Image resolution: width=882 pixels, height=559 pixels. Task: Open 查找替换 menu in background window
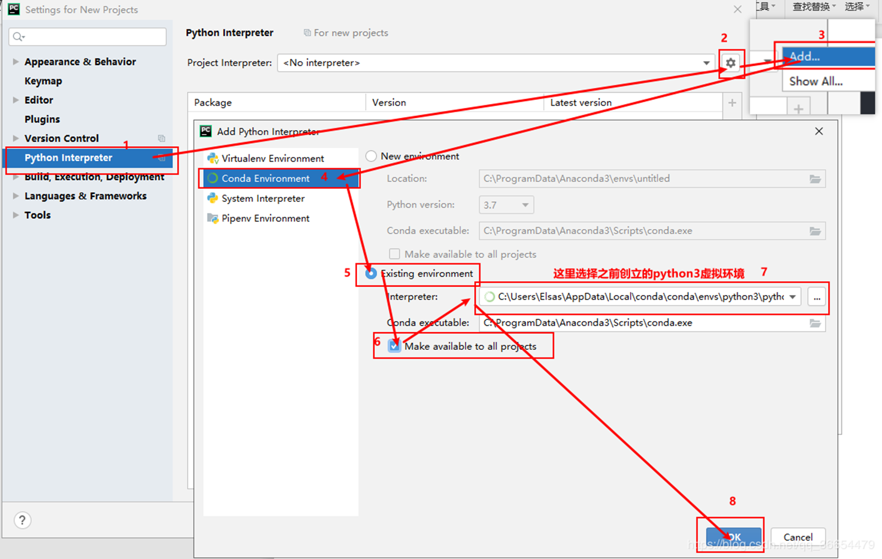coord(814,6)
